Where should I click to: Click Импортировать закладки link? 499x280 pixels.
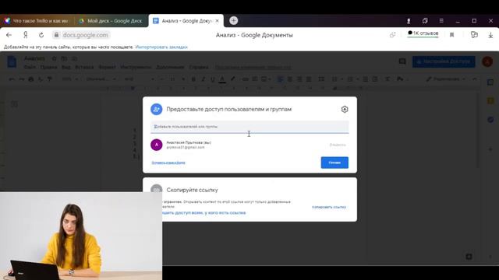click(161, 47)
